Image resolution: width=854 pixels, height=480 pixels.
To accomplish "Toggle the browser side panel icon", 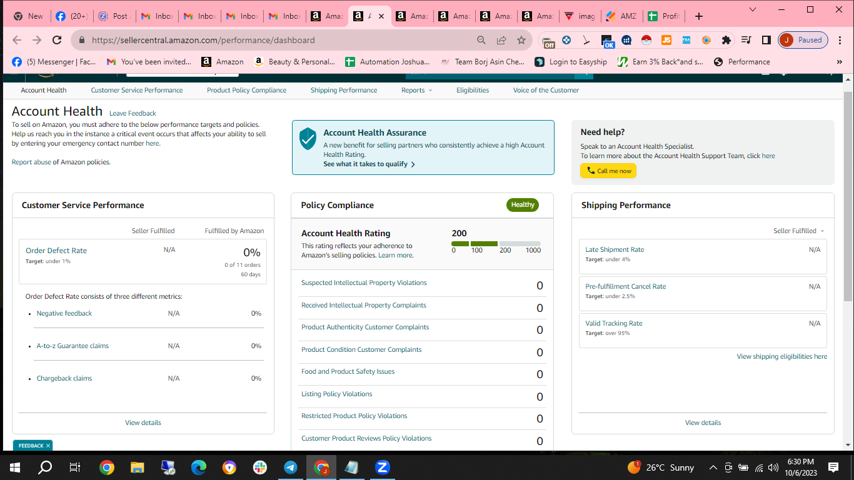I will (x=766, y=40).
